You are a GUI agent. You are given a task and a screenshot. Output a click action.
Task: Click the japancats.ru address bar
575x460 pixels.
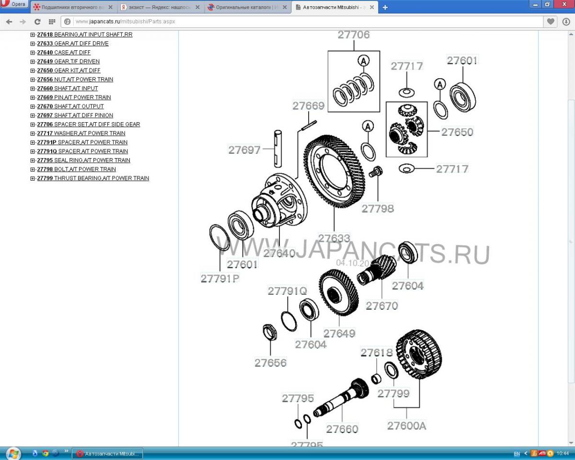(x=307, y=22)
